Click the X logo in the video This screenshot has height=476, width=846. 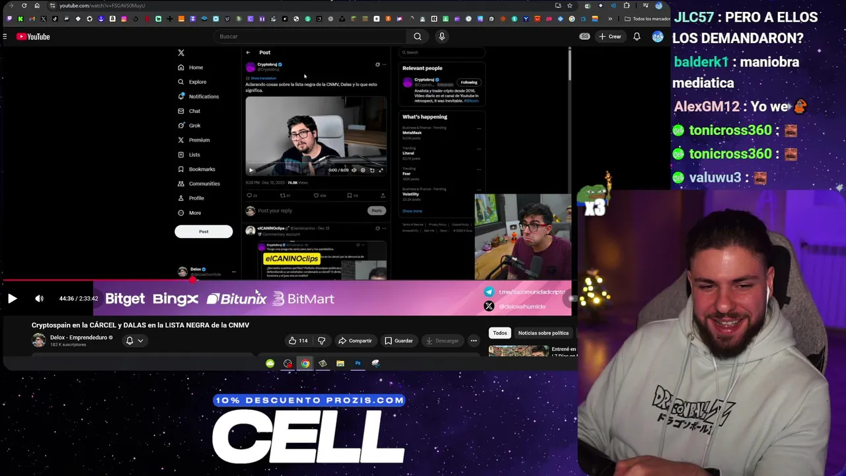point(181,52)
